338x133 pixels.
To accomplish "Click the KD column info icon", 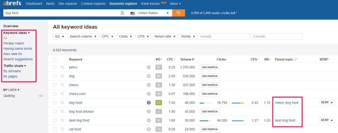I will (161, 59).
